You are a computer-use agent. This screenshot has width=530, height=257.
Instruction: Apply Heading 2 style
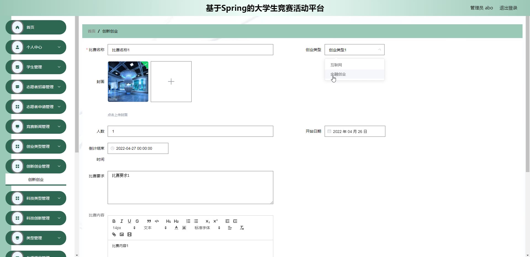pos(176,221)
